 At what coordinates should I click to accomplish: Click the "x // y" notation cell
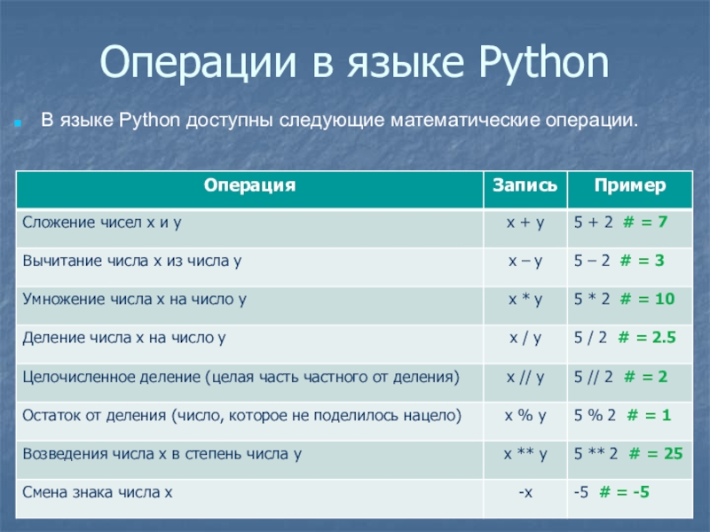coord(525,377)
